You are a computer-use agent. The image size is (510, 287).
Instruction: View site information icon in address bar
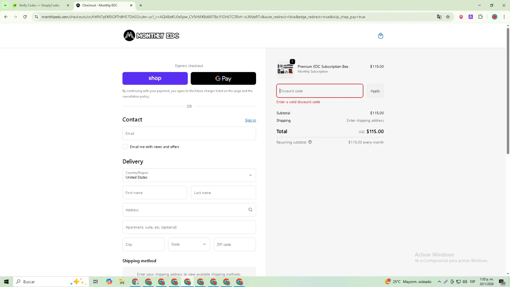(x=36, y=17)
